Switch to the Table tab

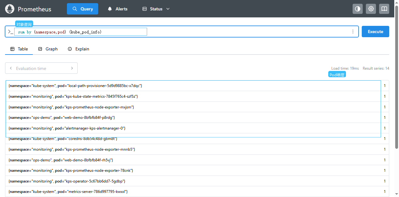[19, 49]
